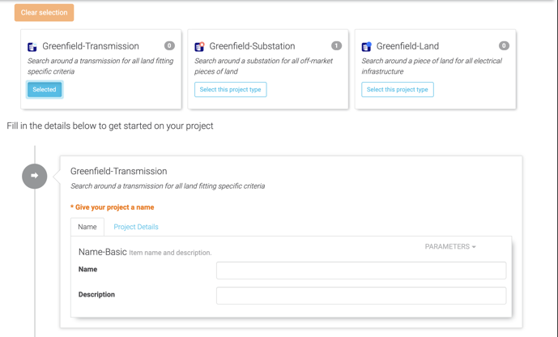Toggle the blue Selected button on Greenfield-Transmission
This screenshot has height=337, width=558.
coord(45,90)
